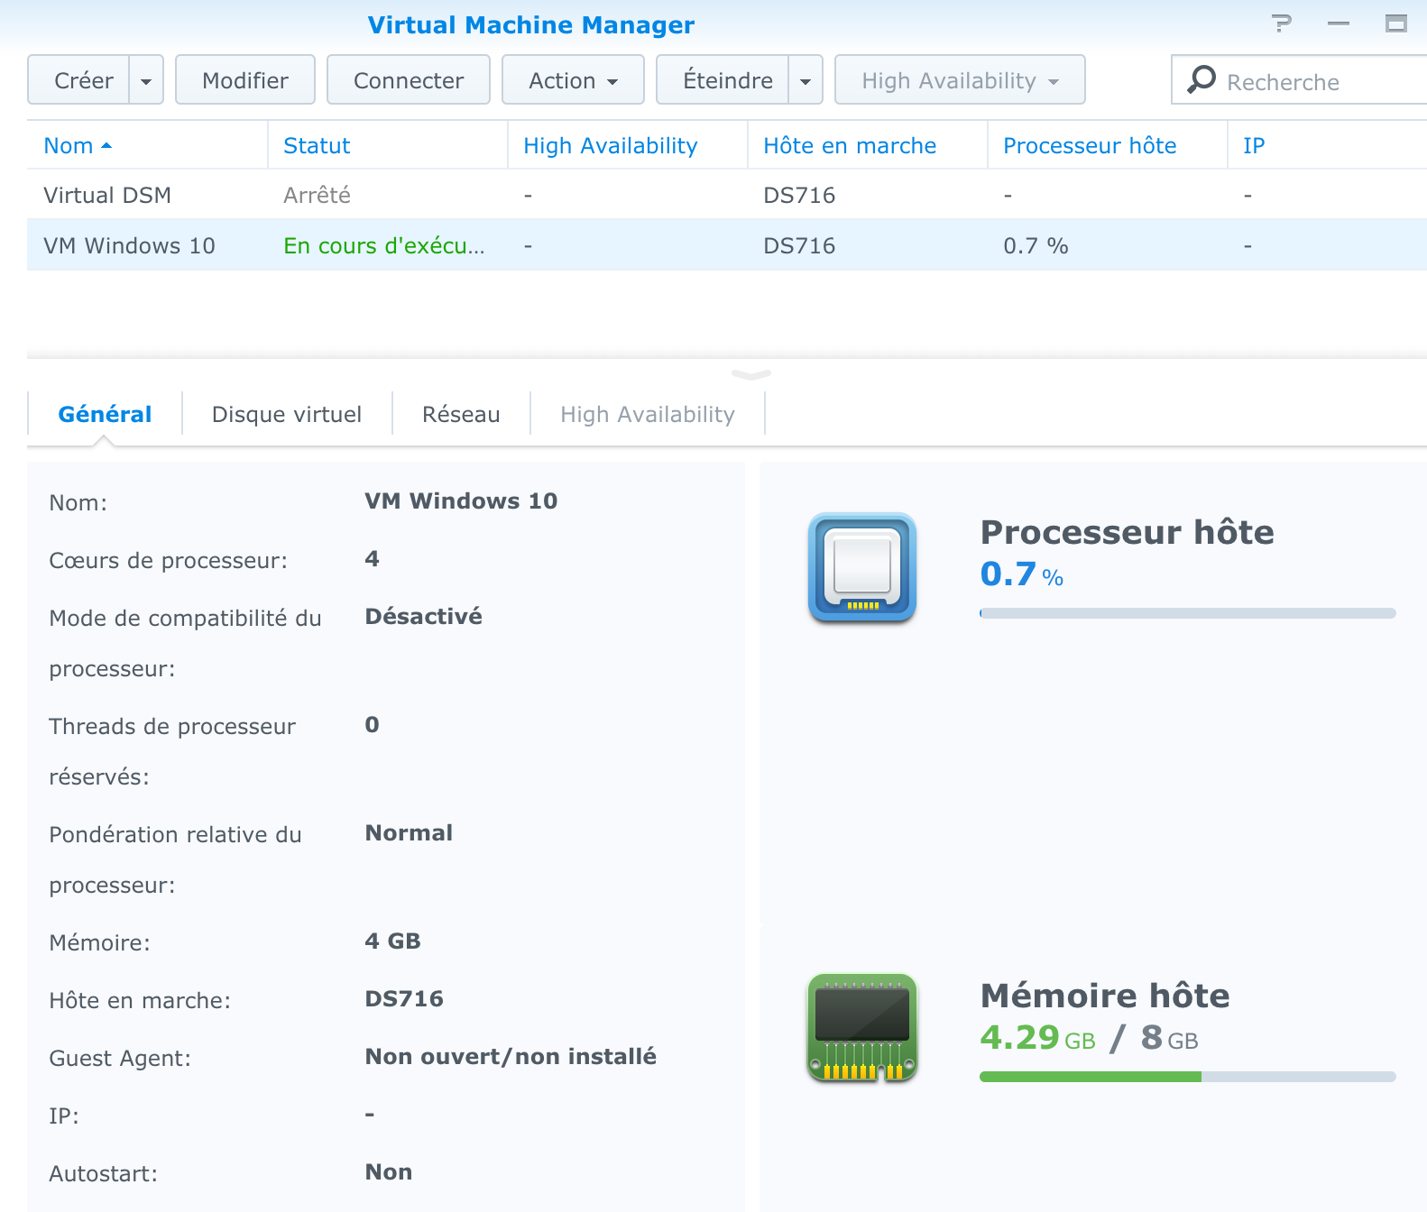Click the Éteindre button
Screen dimensions: 1427x1212
[x=726, y=80]
